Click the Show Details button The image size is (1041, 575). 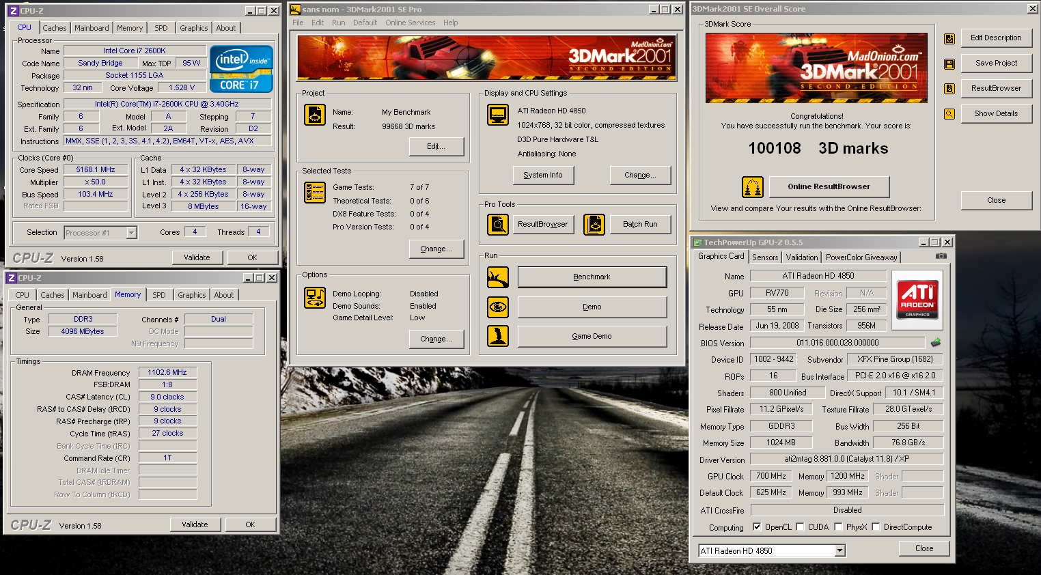[996, 113]
